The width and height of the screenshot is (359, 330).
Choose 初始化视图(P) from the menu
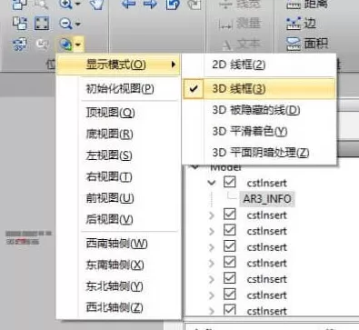point(120,89)
